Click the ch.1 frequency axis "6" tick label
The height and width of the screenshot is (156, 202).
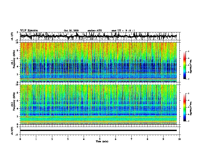point(18,58)
